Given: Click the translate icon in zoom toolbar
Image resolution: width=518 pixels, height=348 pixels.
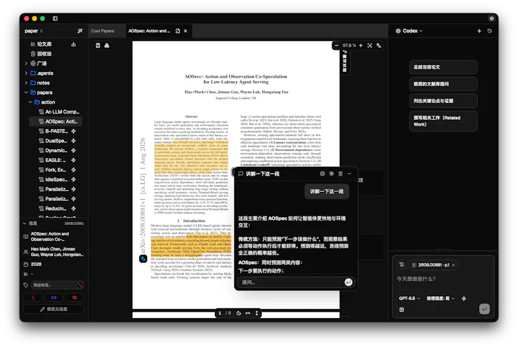Looking at the screenshot, I should (x=379, y=45).
